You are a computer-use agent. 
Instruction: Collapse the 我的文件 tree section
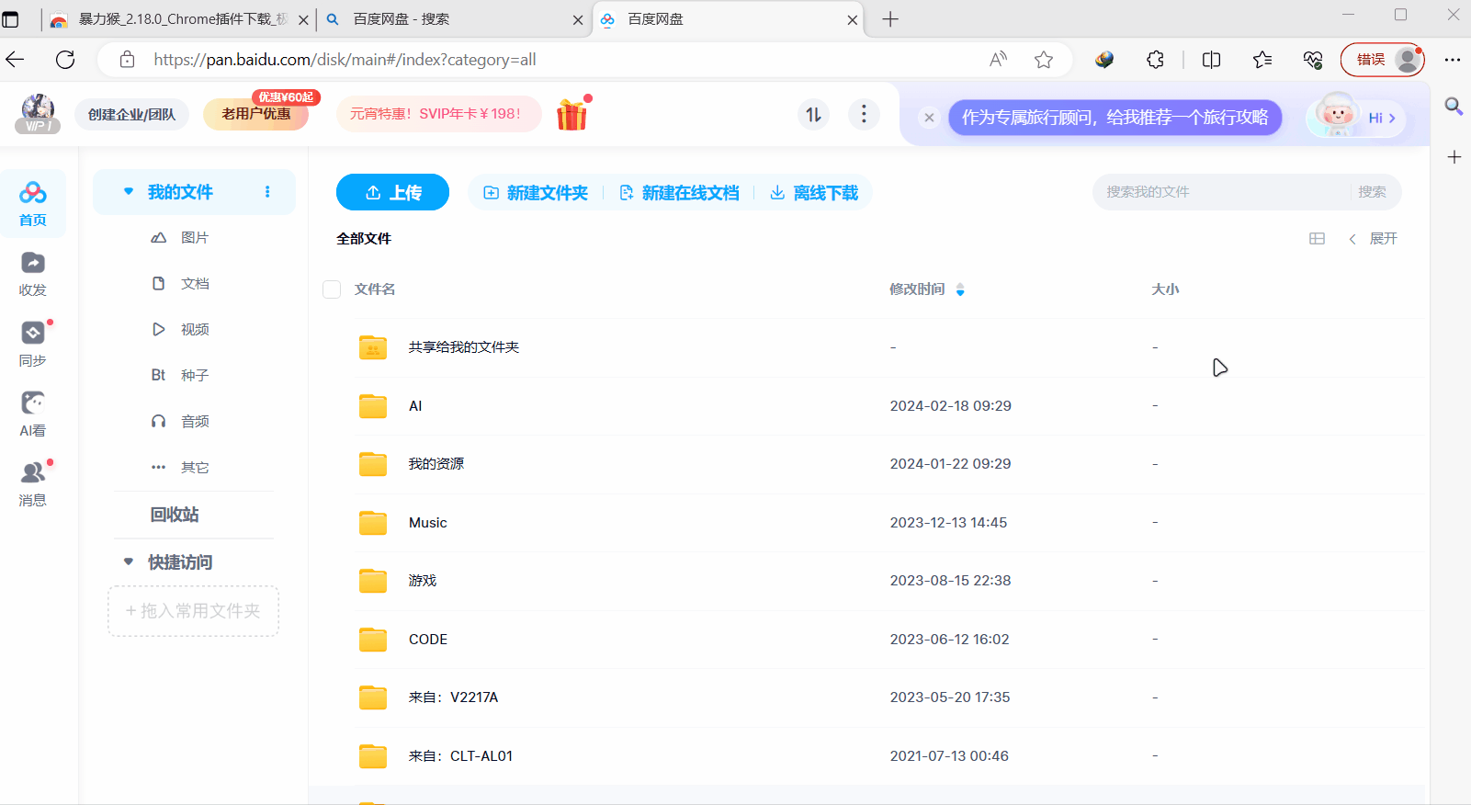tap(129, 192)
